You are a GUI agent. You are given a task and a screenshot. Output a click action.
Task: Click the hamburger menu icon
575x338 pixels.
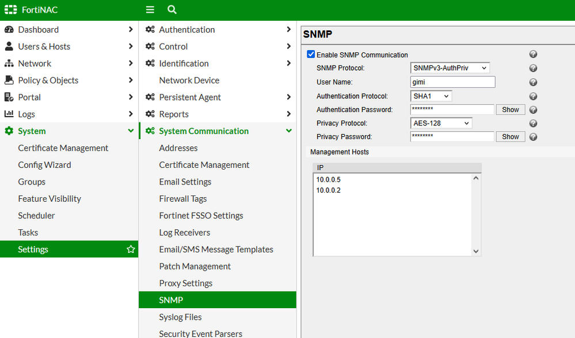click(150, 10)
